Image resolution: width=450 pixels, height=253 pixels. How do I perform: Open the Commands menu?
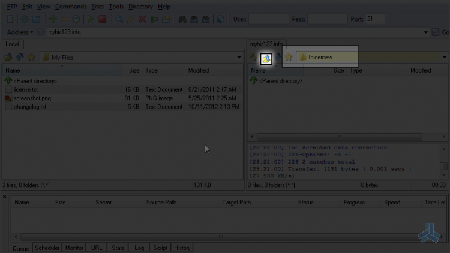[71, 7]
